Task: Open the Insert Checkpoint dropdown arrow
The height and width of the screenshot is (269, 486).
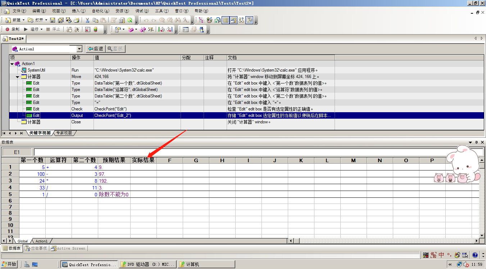Action: point(123,29)
